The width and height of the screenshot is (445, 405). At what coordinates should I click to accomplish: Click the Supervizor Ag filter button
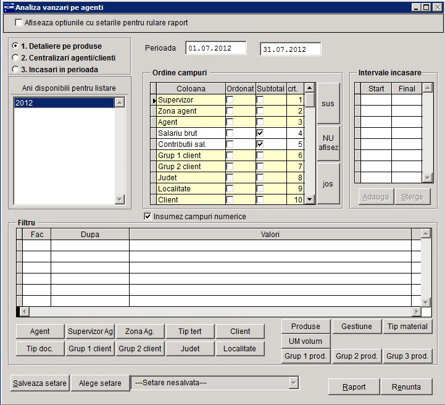(90, 331)
